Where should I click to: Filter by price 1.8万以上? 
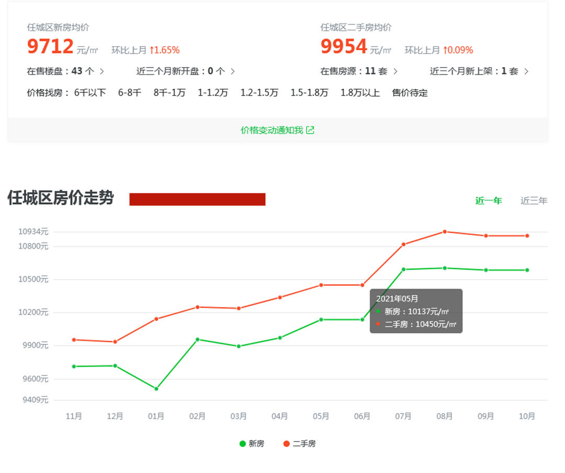click(360, 93)
